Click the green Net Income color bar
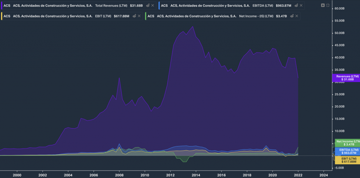The width and height of the screenshot is (360, 178). (x=146, y=16)
